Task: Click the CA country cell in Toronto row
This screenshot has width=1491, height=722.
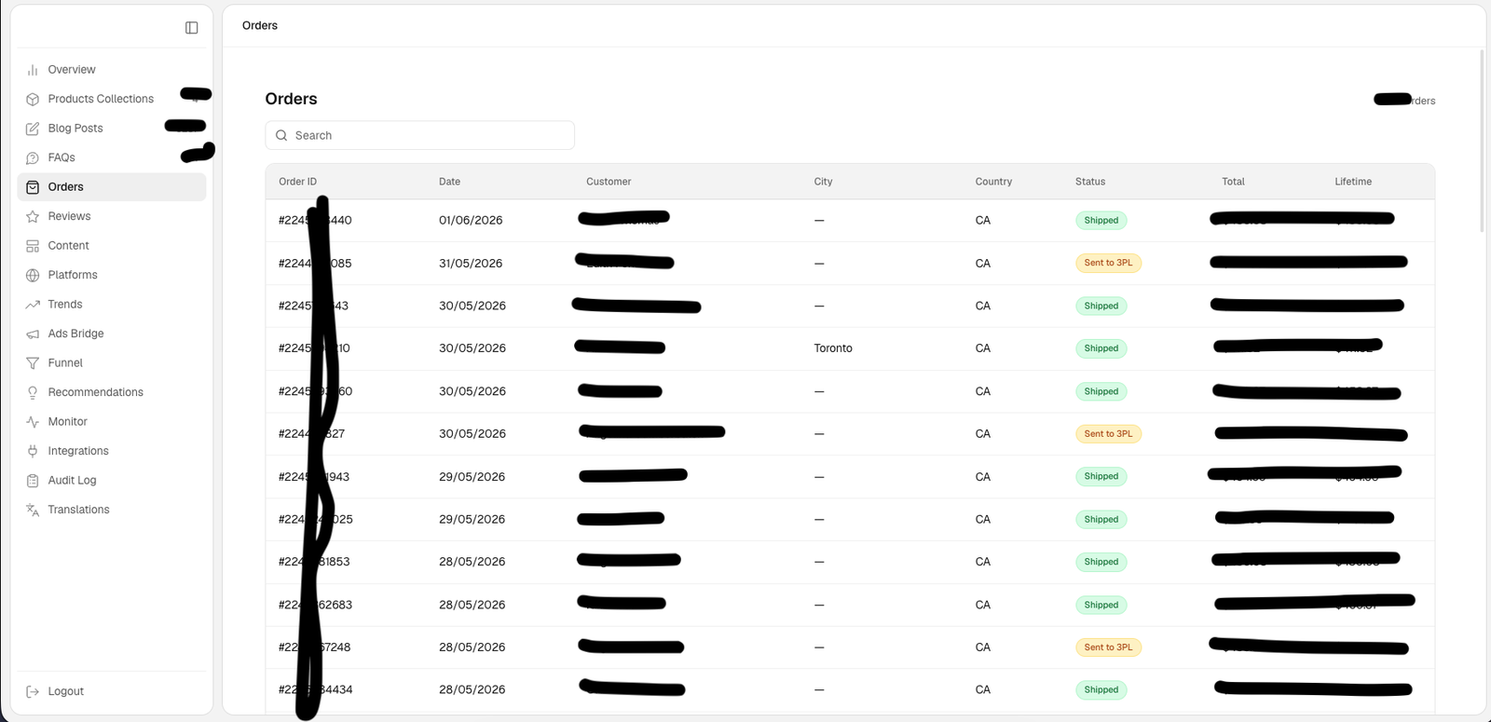Action: point(983,348)
